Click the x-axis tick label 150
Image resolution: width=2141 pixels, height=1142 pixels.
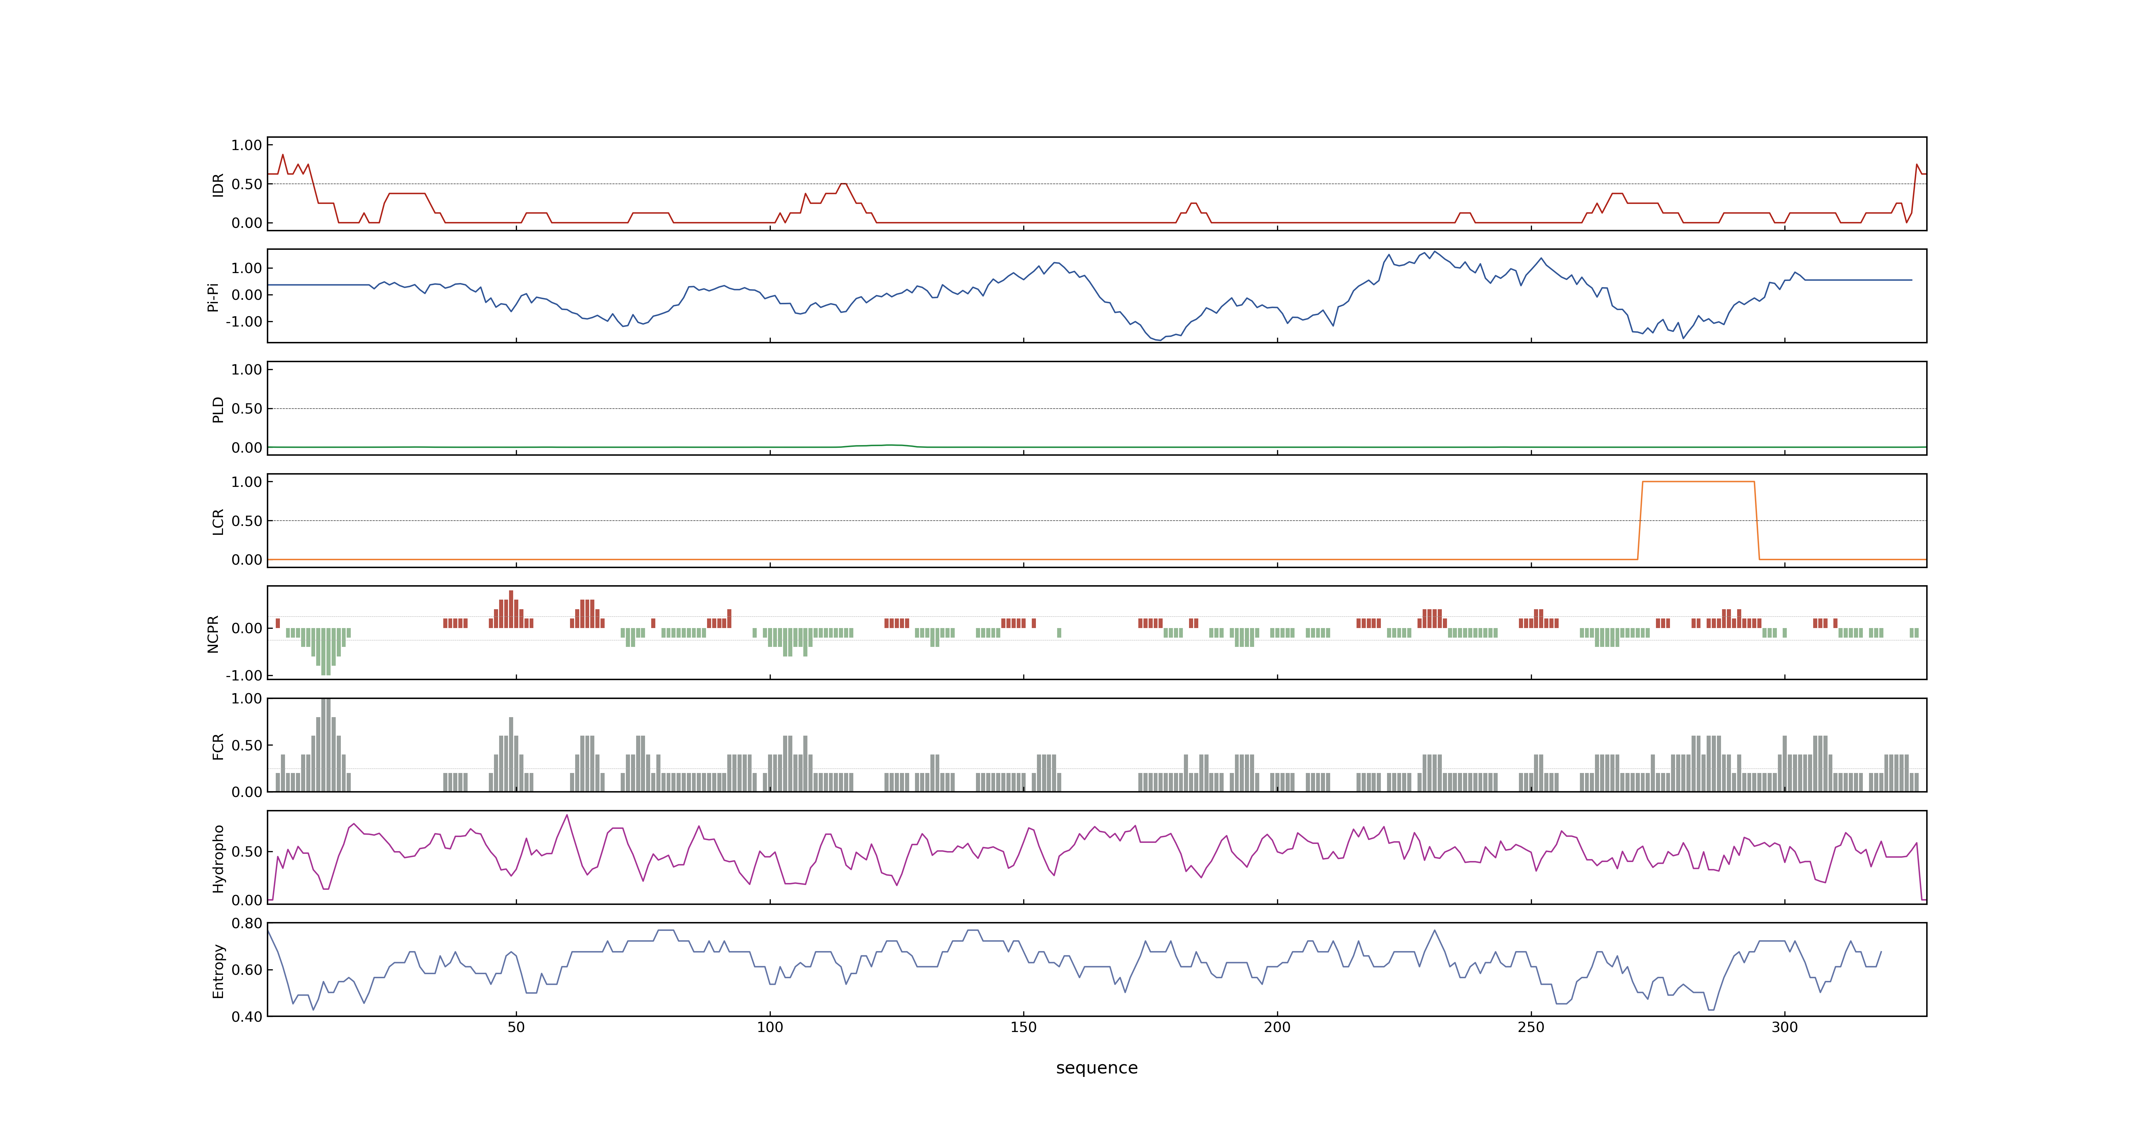point(1023,1027)
